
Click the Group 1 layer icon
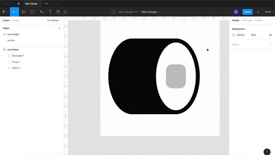click(x=9, y=62)
